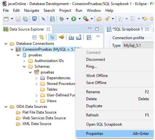Select Flat File Data Source
This screenshot has height=140, width=155.
[39, 112]
